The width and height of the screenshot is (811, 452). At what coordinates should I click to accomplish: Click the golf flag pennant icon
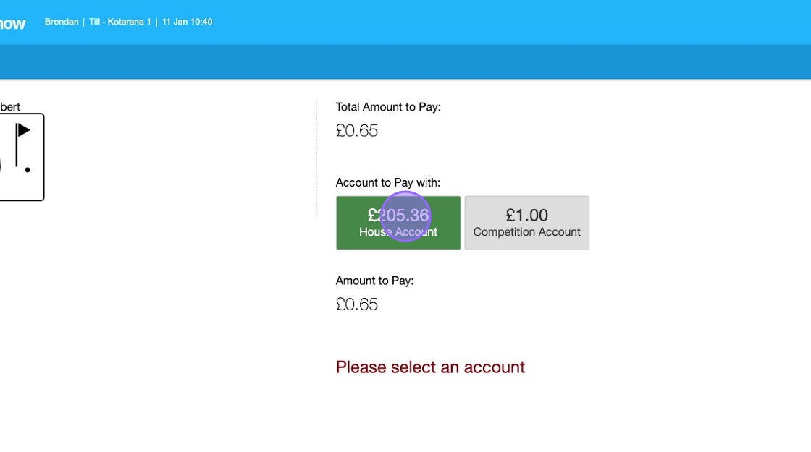pyautogui.click(x=23, y=130)
